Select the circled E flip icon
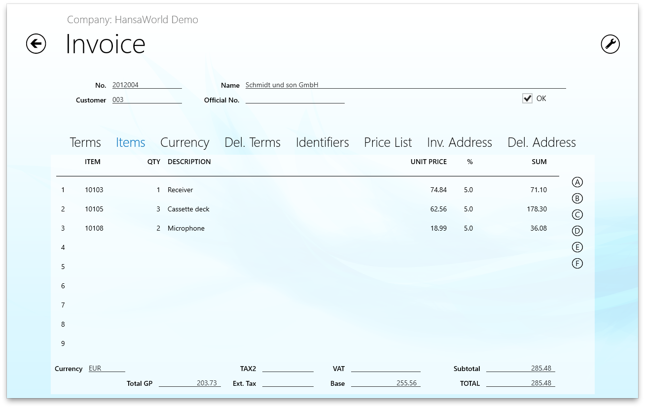 point(577,247)
